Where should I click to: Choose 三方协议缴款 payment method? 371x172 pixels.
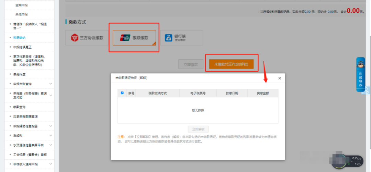(x=87, y=37)
